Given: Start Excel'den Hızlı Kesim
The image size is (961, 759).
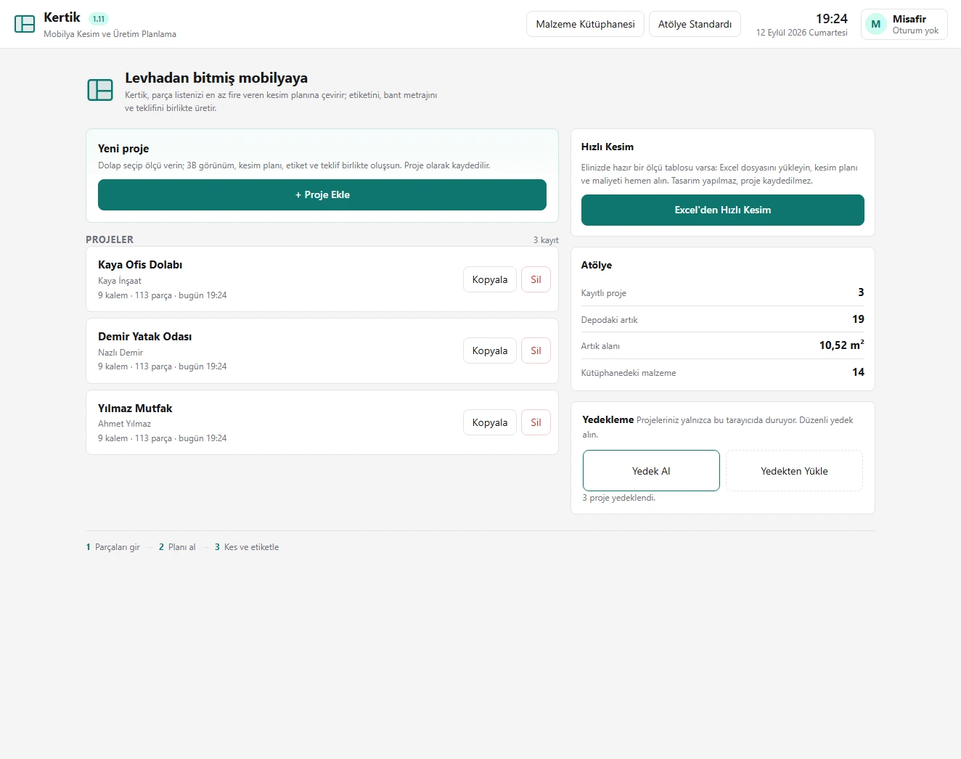Looking at the screenshot, I should click(x=723, y=210).
